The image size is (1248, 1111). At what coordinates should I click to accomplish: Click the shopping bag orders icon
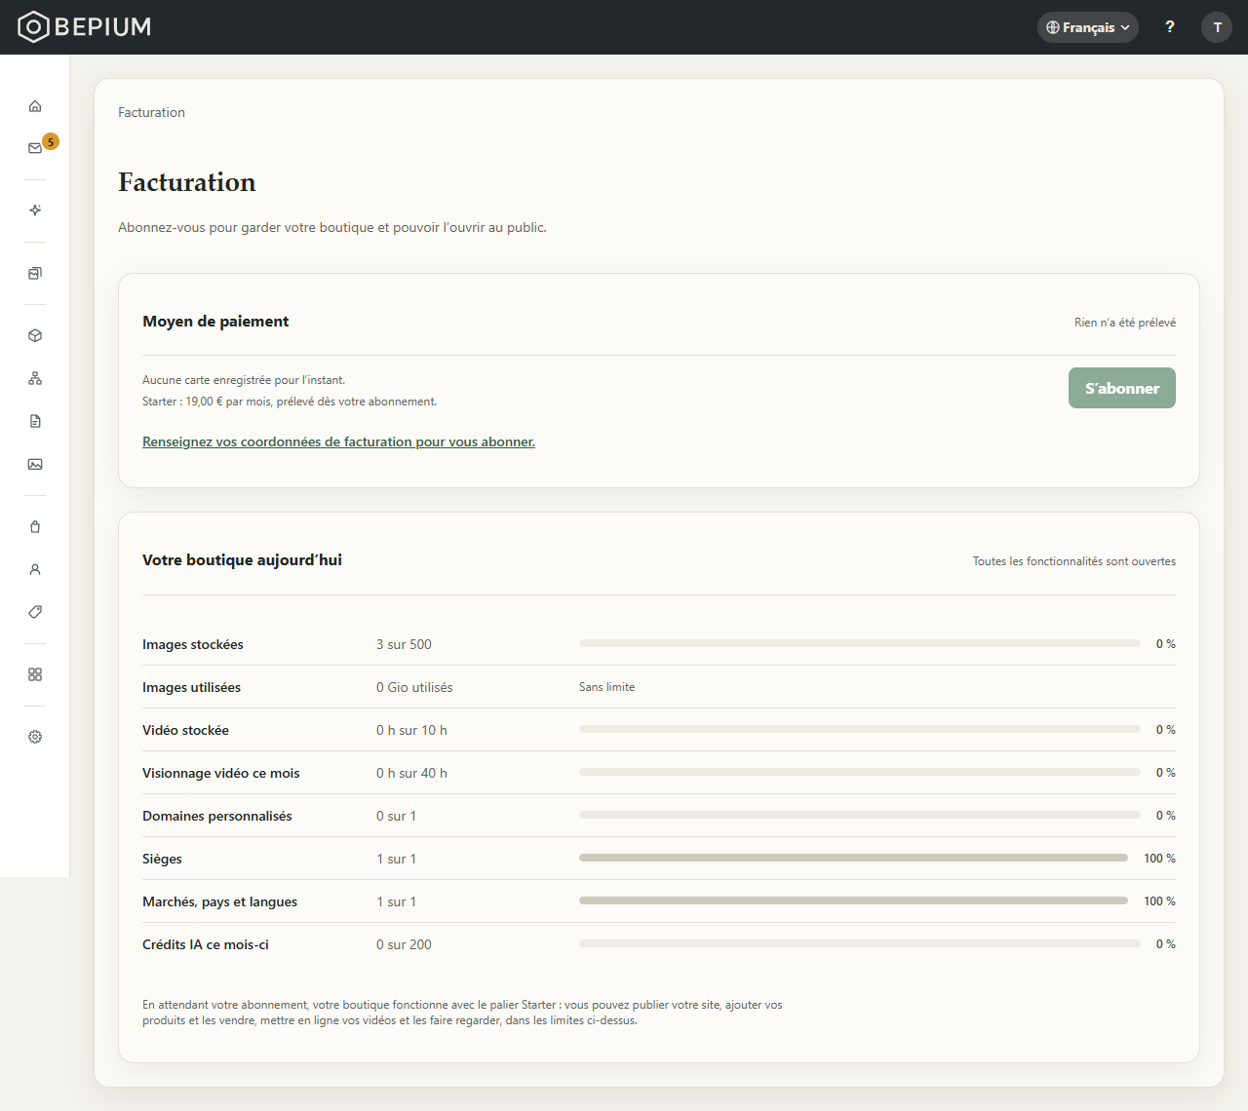[35, 526]
